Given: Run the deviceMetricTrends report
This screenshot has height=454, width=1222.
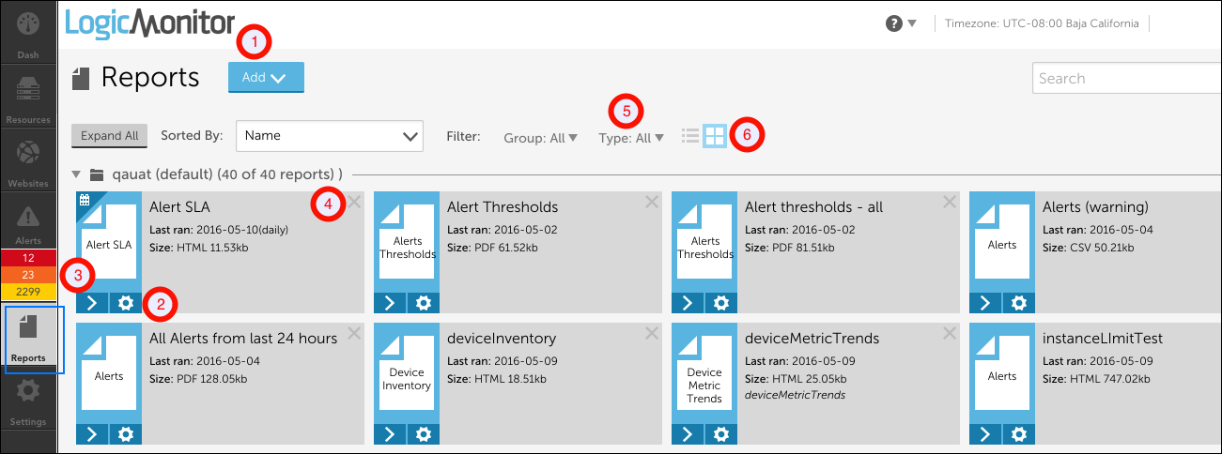Looking at the screenshot, I should 688,434.
